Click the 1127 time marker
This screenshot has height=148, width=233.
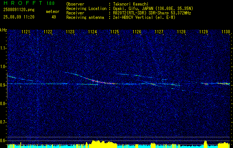click(159, 32)
